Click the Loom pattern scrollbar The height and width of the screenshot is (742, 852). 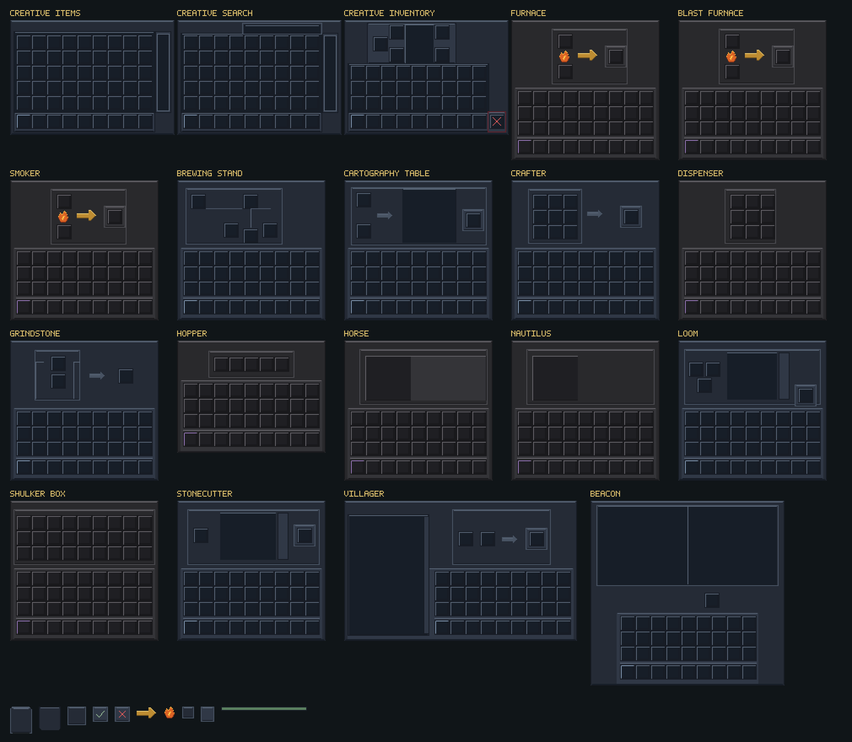(x=784, y=376)
